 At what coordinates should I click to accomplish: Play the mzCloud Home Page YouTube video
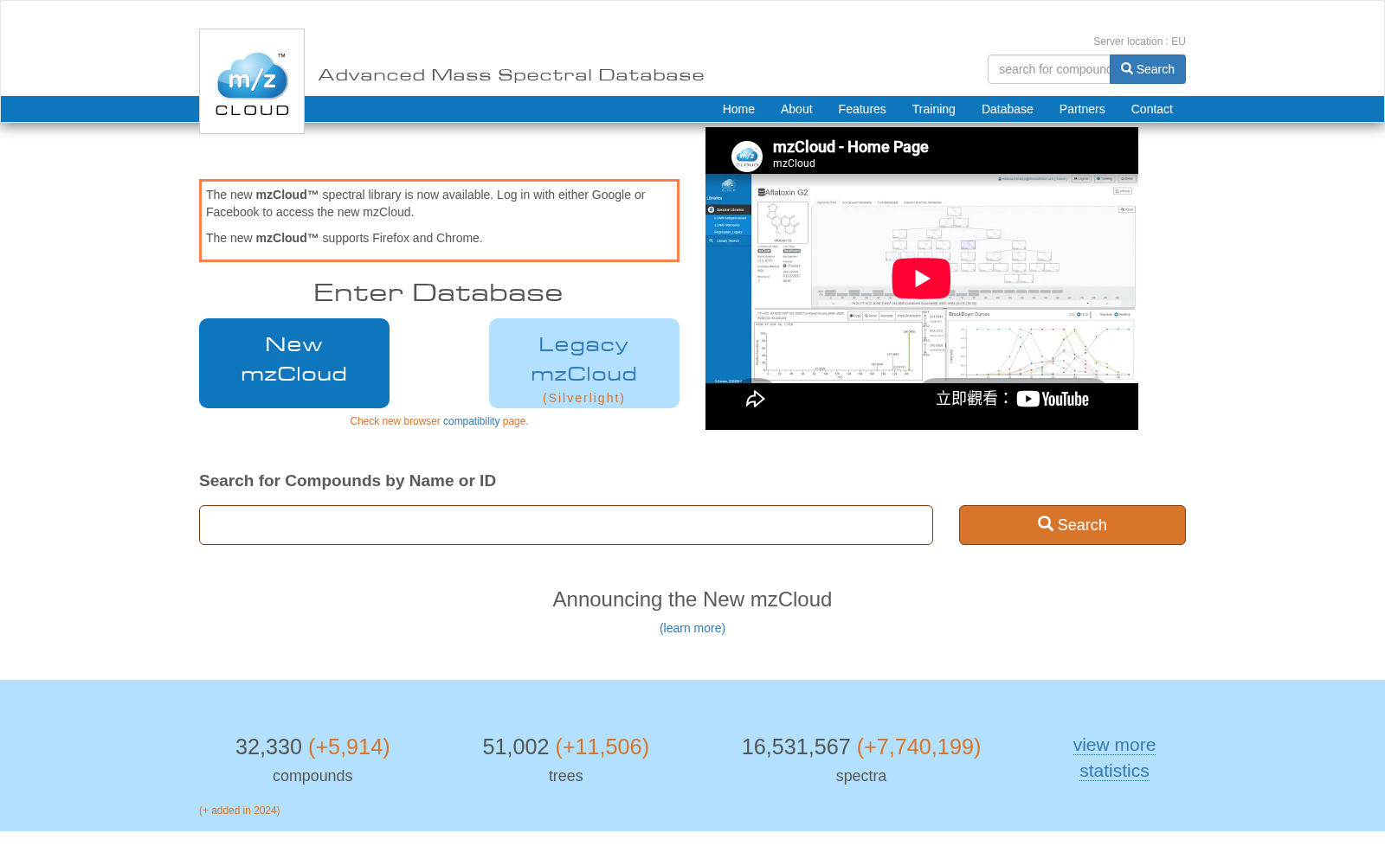pyautogui.click(x=921, y=279)
